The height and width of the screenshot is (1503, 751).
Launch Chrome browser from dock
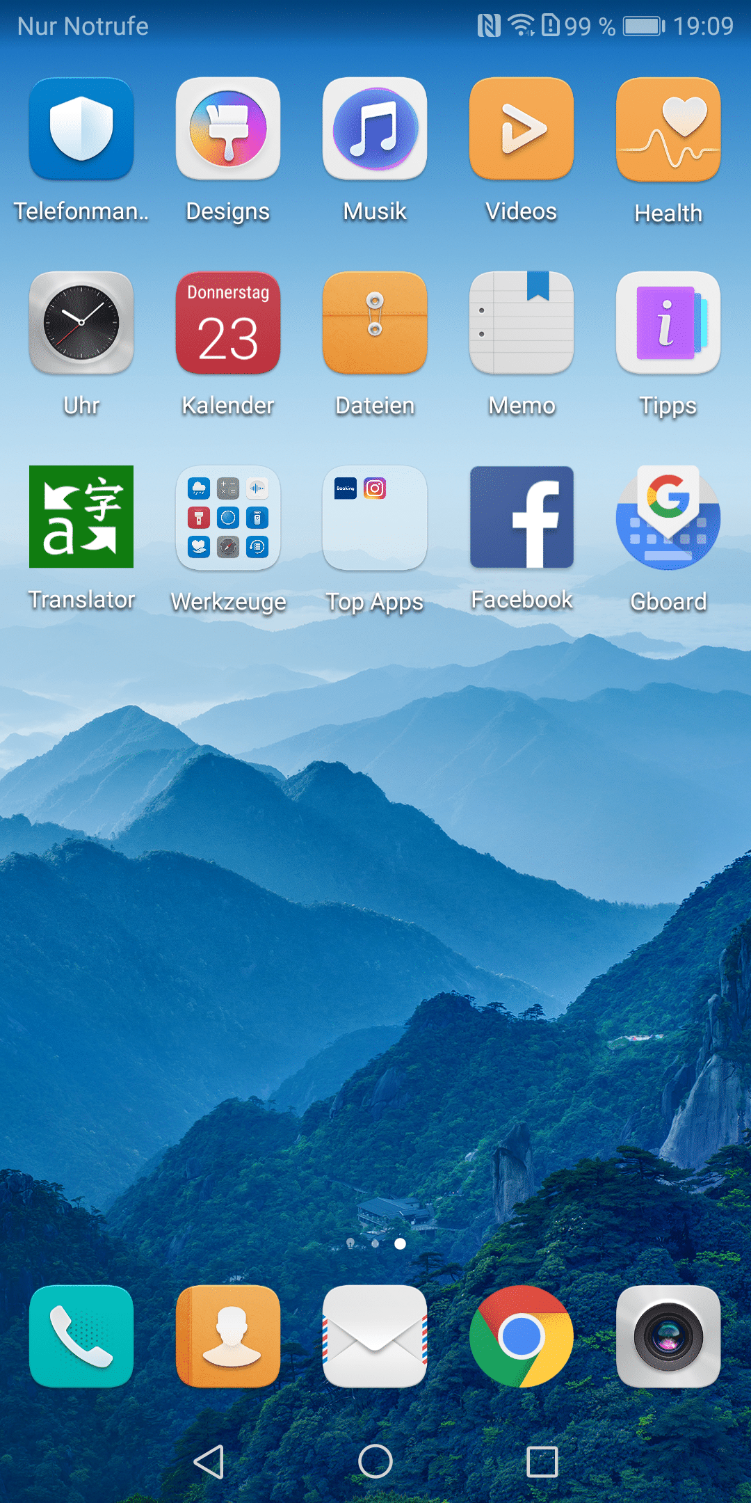[522, 1337]
